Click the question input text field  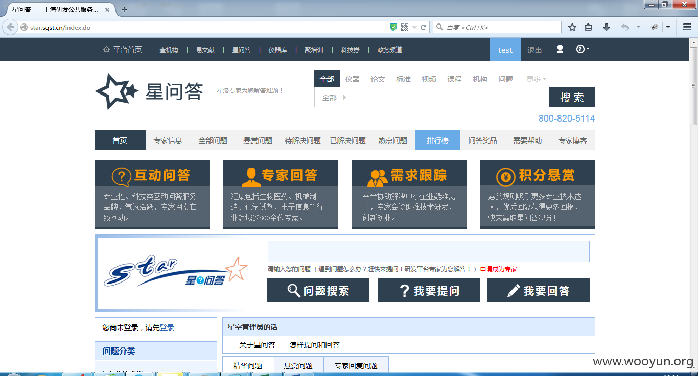[429, 251]
